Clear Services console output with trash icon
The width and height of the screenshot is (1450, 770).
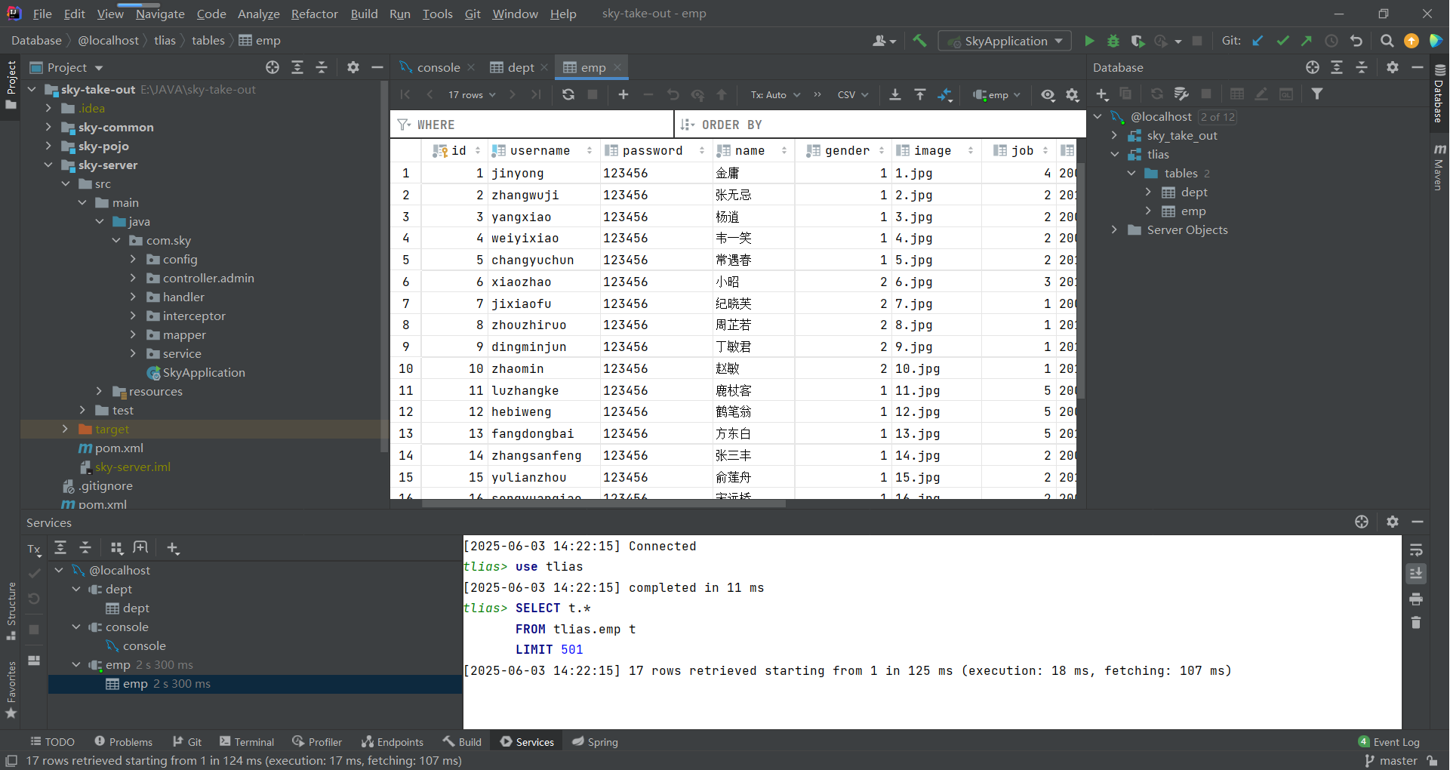pyautogui.click(x=1416, y=623)
